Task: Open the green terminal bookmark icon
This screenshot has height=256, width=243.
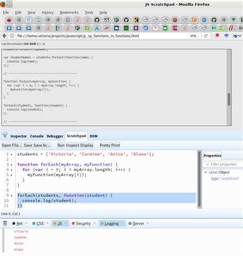Action: [126, 28]
